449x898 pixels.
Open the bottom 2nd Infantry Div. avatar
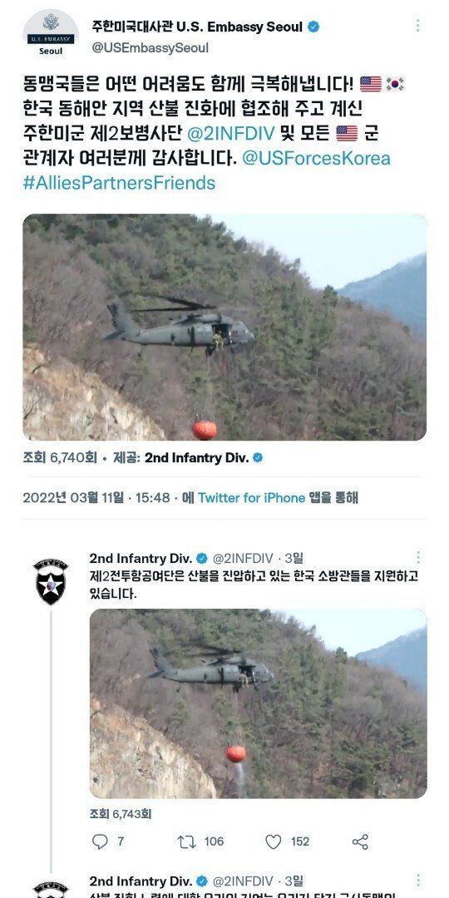[51, 890]
